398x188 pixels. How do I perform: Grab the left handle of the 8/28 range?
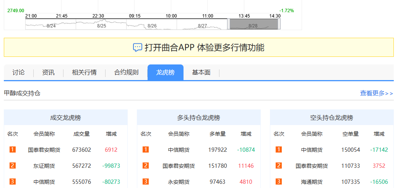[x=229, y=24]
